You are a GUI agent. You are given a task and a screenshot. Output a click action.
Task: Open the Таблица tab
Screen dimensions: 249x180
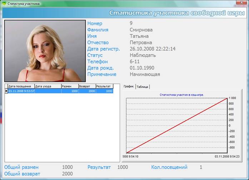[143, 87]
